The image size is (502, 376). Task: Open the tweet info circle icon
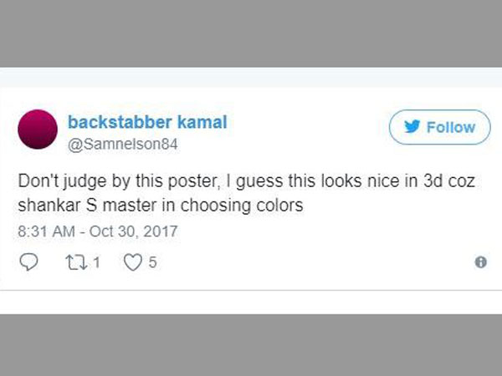point(480,262)
